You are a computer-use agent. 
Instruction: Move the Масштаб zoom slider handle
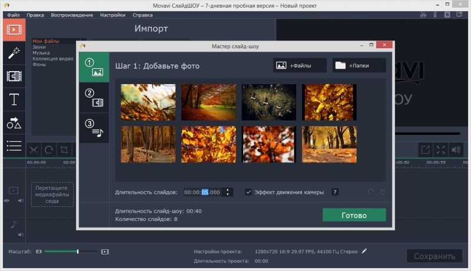78,252
